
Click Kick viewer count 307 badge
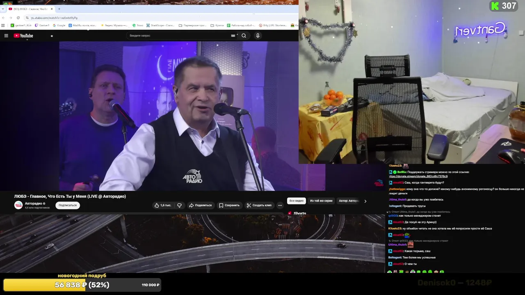pyautogui.click(x=504, y=6)
